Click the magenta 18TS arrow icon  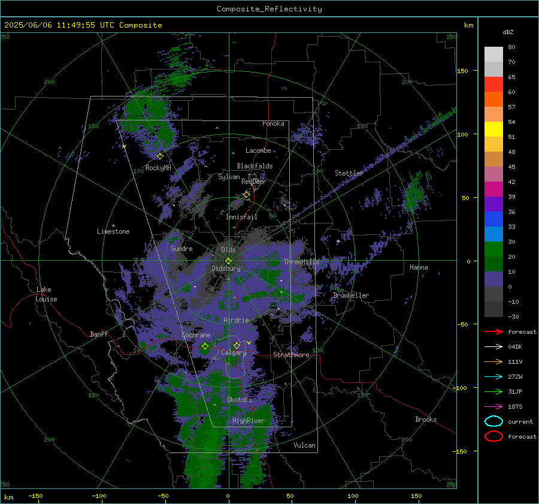493,406
